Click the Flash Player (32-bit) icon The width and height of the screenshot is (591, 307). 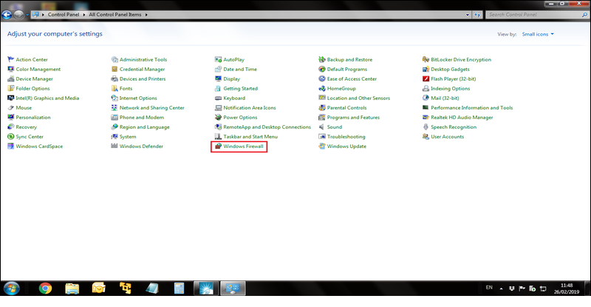tap(426, 78)
